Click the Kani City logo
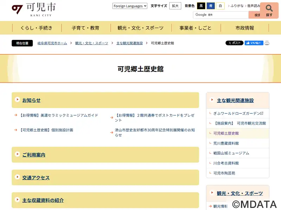This screenshot has height=210, width=281. pyautogui.click(x=33, y=9)
